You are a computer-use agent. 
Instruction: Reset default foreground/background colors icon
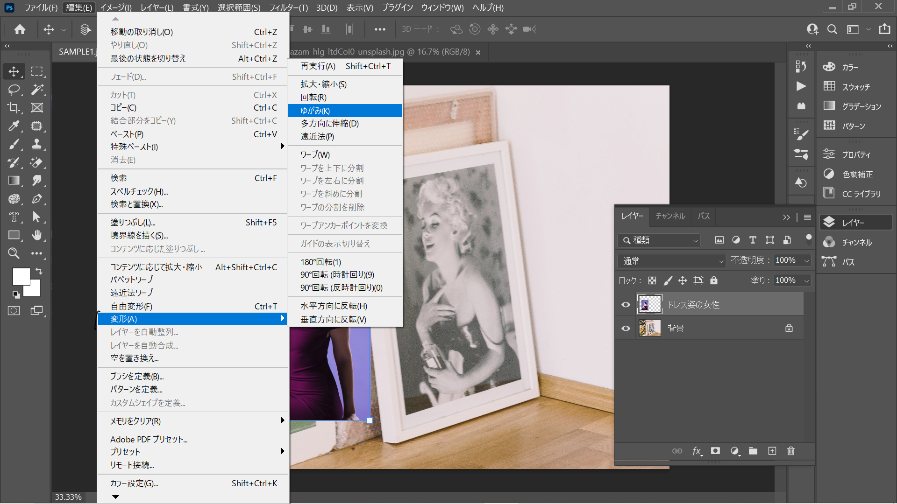(x=16, y=294)
